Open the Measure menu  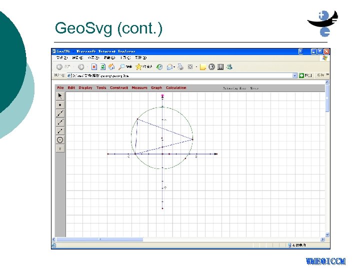click(139, 87)
